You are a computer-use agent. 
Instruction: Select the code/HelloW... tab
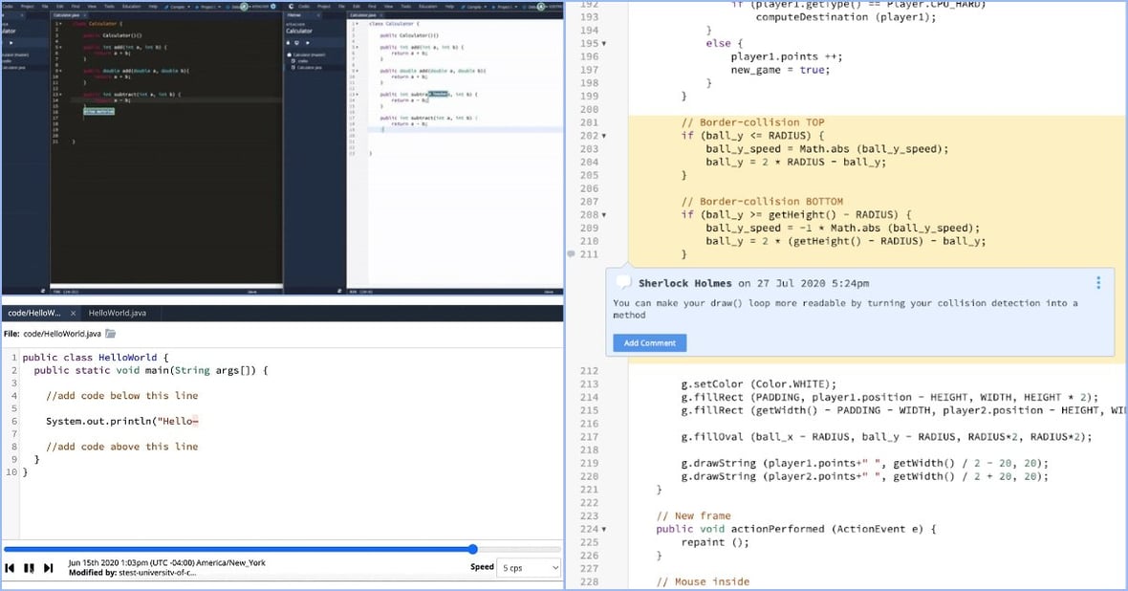coord(34,313)
